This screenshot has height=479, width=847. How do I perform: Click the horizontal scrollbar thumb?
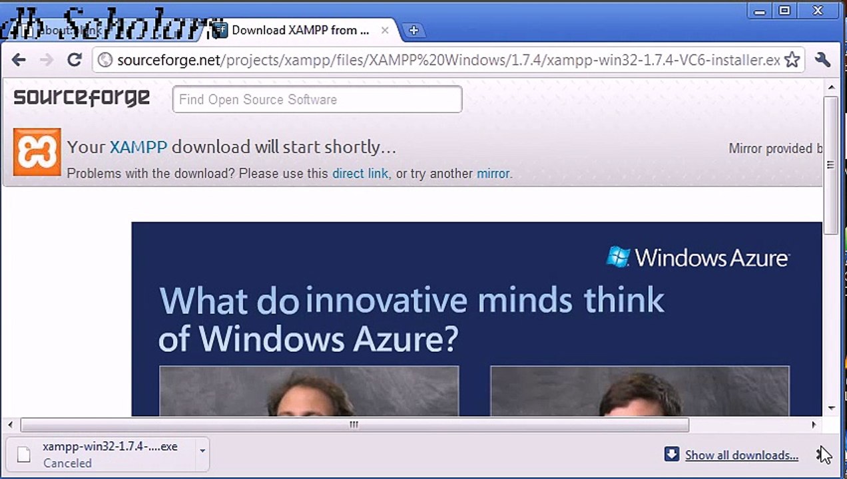coord(354,424)
